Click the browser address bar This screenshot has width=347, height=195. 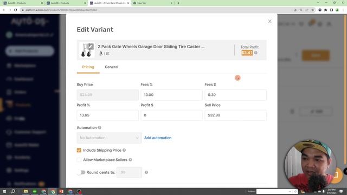(x=155, y=10)
